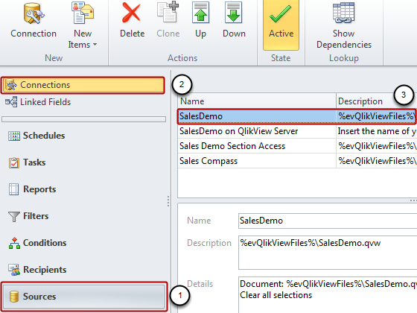Click the Clone ribbon icon
417x313 pixels.
click(168, 12)
